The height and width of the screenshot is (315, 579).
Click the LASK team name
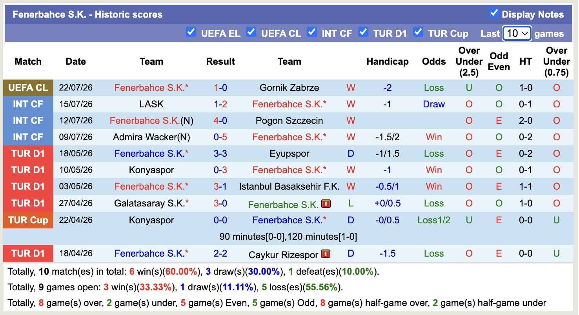[x=151, y=104]
